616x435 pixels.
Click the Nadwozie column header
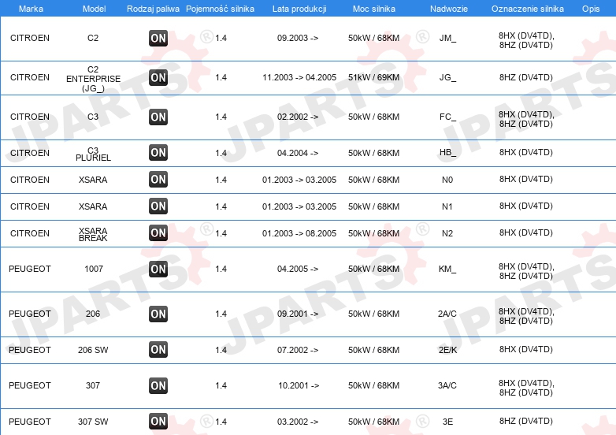[x=449, y=9]
